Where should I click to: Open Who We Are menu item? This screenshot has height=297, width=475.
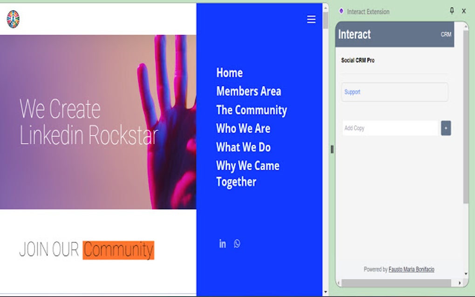point(243,128)
